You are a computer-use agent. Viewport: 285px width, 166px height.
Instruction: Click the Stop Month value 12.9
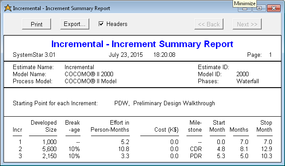(267, 149)
